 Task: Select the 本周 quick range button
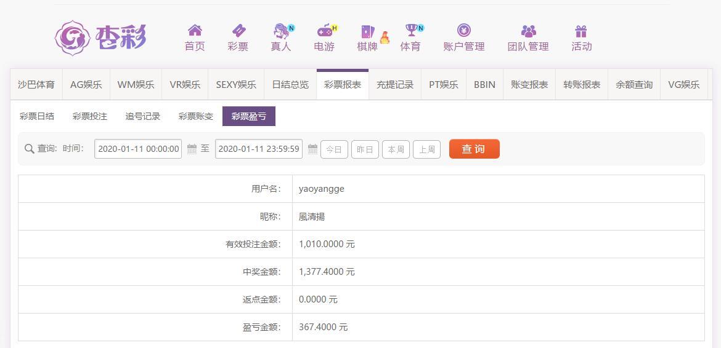coord(396,149)
